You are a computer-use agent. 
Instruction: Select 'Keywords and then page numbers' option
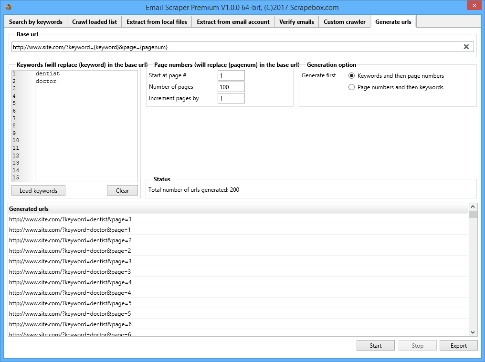pos(352,76)
